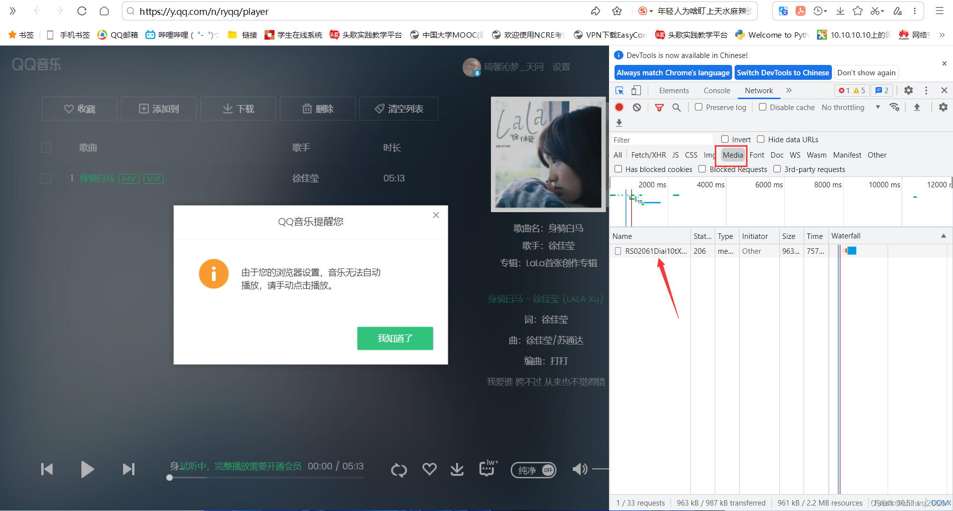This screenshot has height=511, width=953.
Task: Close the QQ音乐提醒您 dialog
Action: [x=436, y=215]
